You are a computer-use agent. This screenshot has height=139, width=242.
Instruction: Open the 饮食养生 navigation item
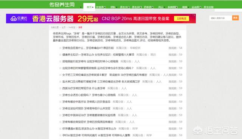(101, 7)
